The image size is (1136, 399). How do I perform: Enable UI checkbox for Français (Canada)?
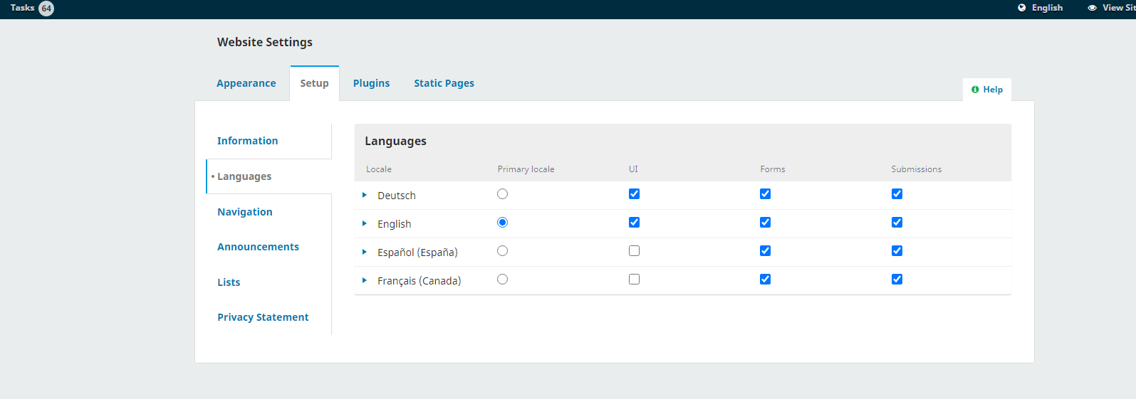pyautogui.click(x=634, y=280)
